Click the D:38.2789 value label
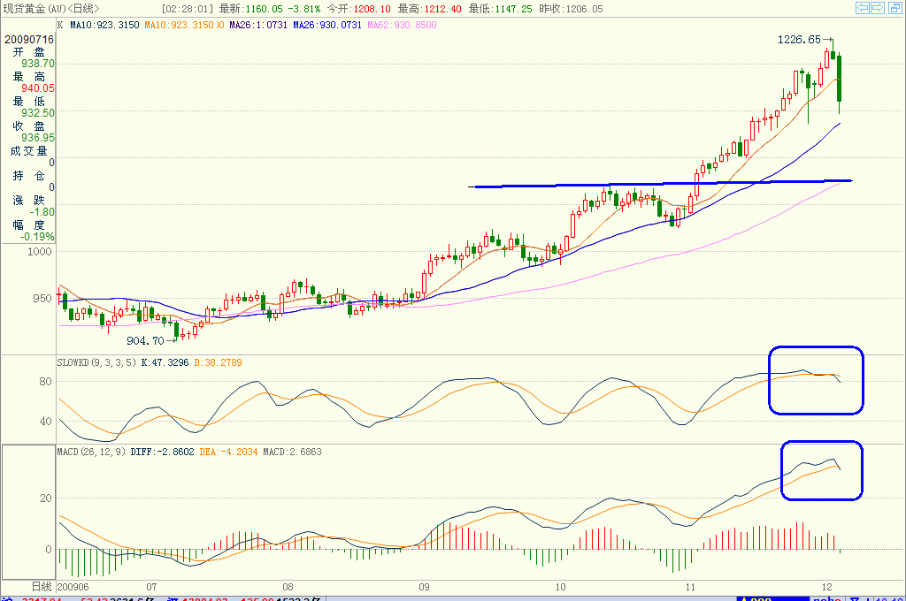This screenshot has width=906, height=601. point(218,362)
